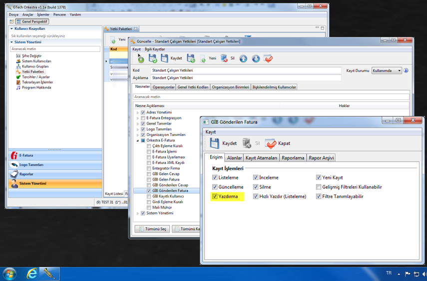The height and width of the screenshot is (281, 427).
Task: Check the Mali Mühür tree checkbox
Action: [x=149, y=207]
